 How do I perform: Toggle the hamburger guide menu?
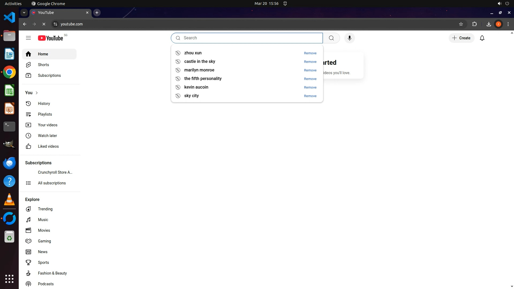click(x=28, y=38)
